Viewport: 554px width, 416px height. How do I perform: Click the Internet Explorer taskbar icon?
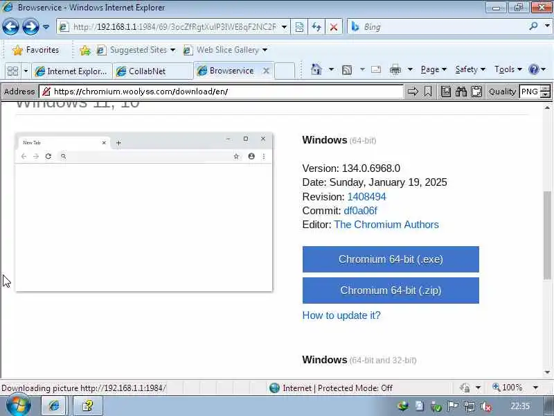coord(54,406)
